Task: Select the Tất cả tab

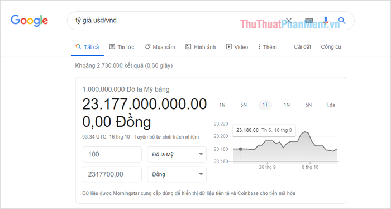Action: point(87,47)
